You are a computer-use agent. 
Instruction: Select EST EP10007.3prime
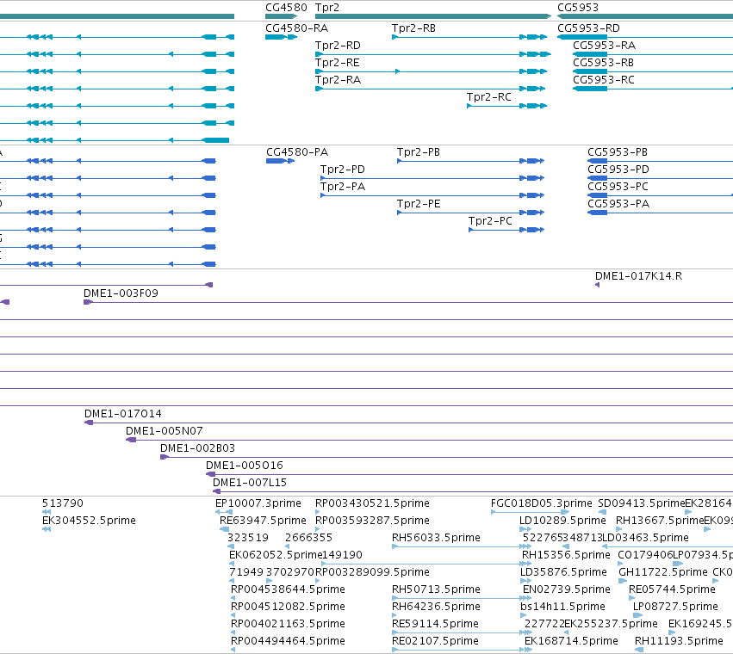[x=258, y=503]
